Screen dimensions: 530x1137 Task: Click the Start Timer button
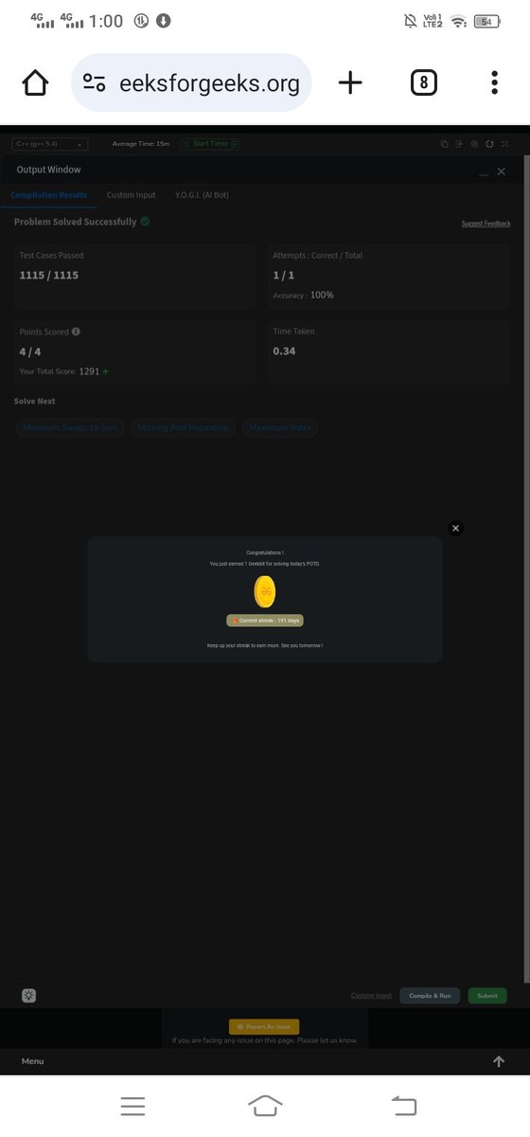click(210, 144)
